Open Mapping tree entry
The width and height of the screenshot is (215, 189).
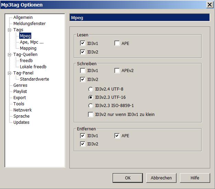click(28, 48)
